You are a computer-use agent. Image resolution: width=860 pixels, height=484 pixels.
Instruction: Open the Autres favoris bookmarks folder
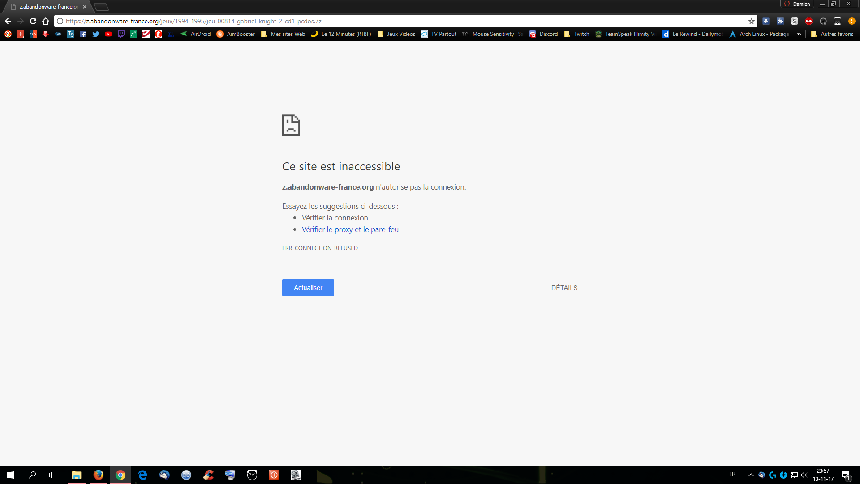click(832, 34)
